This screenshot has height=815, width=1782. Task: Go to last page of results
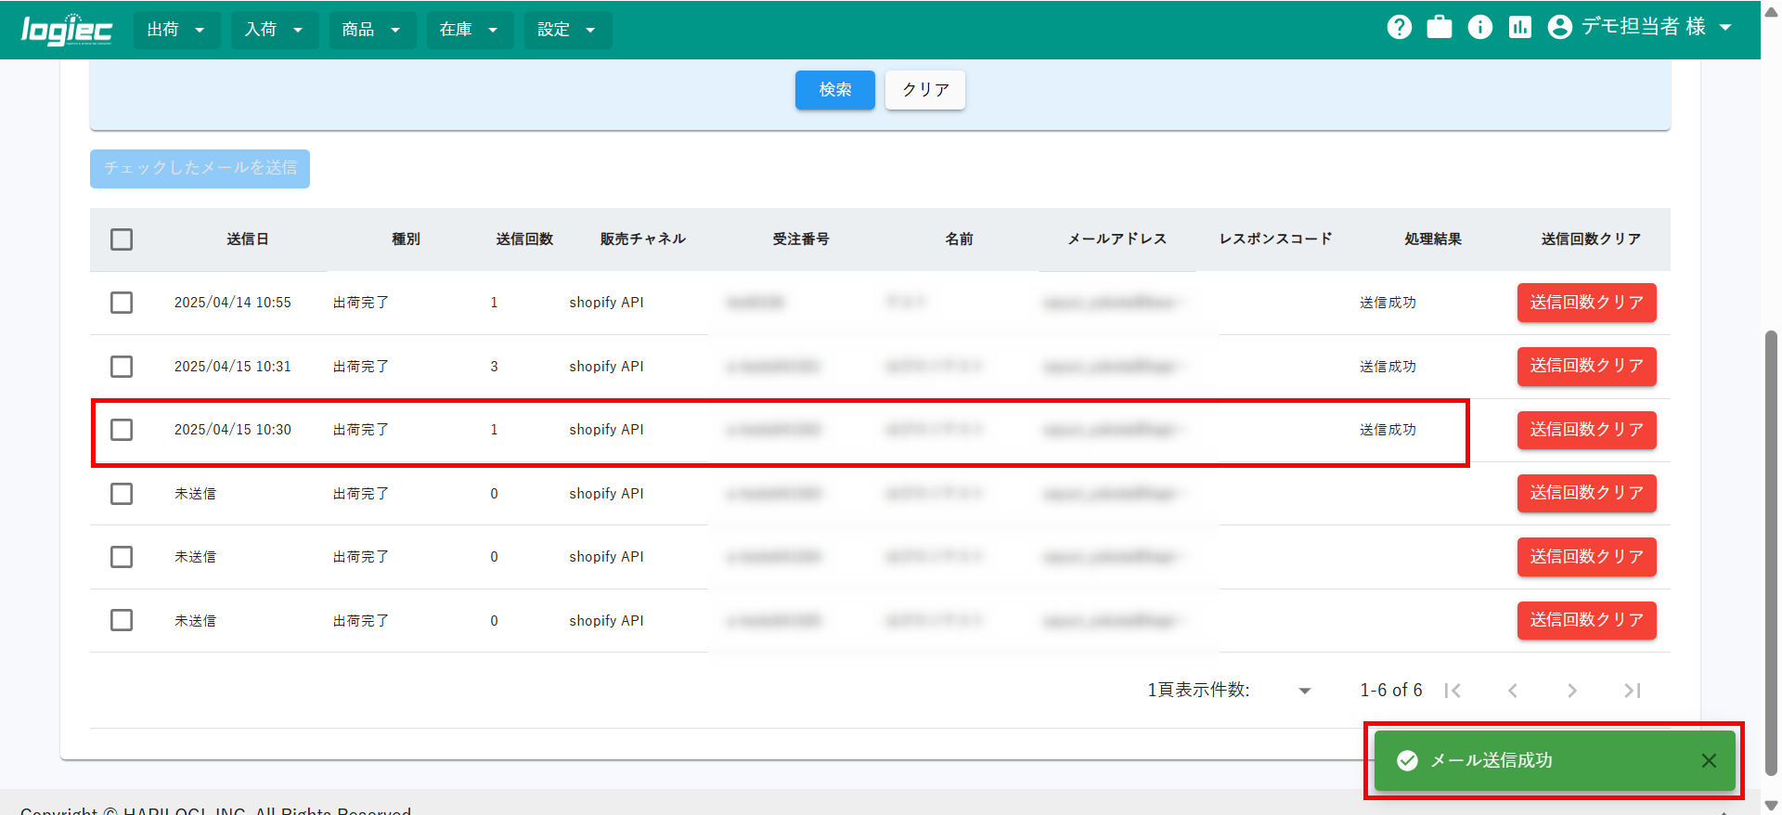pyautogui.click(x=1632, y=691)
